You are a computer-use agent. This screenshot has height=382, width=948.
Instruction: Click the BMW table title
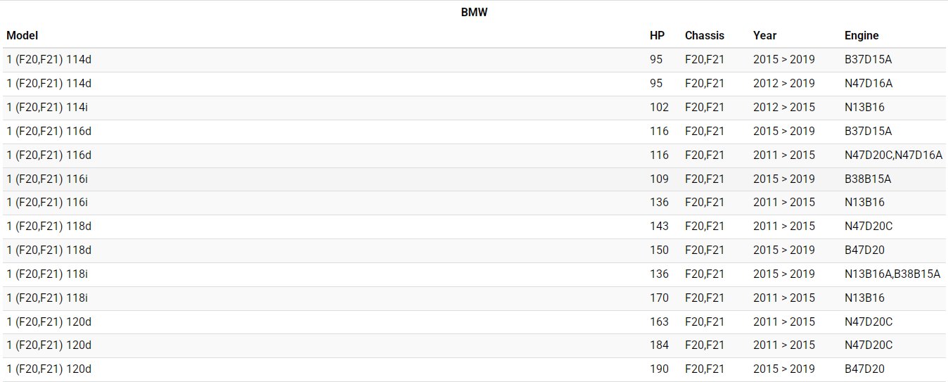point(474,12)
